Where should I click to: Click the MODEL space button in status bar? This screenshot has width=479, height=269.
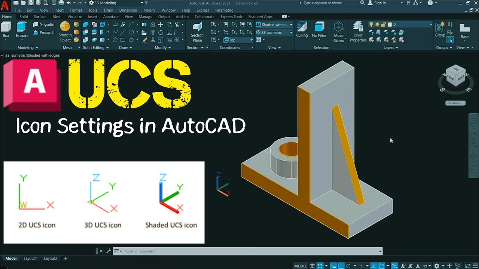300,266
